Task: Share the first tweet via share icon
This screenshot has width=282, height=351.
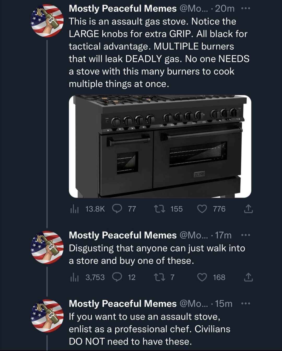Action: click(x=248, y=209)
